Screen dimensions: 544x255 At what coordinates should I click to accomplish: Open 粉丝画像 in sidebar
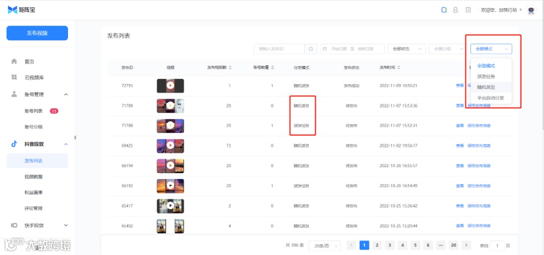34,192
